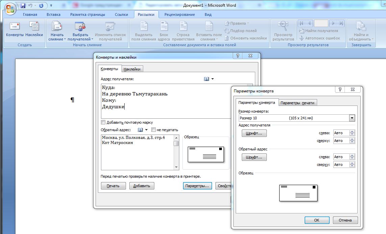This screenshot has height=234, width=386.
Task: Click the Save icon in quick access toolbar
Action: 23,6
